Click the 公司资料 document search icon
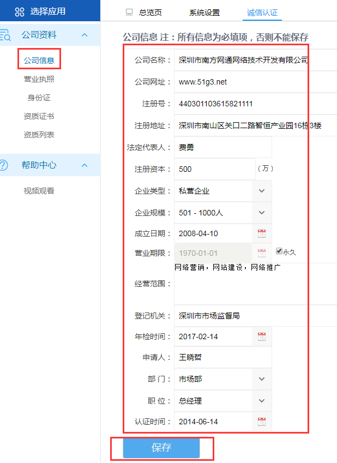 tap(5, 35)
